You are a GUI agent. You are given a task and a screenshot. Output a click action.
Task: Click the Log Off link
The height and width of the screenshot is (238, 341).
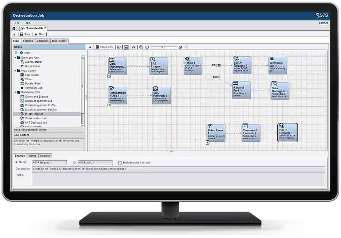tap(324, 23)
